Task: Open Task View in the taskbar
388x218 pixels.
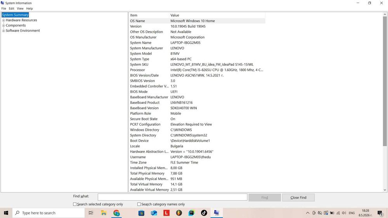Action: pyautogui.click(x=91, y=213)
